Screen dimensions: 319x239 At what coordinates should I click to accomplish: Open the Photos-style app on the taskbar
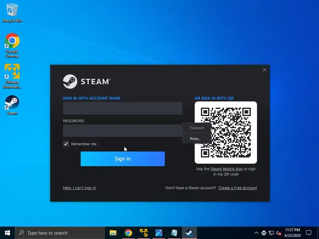click(x=159, y=233)
